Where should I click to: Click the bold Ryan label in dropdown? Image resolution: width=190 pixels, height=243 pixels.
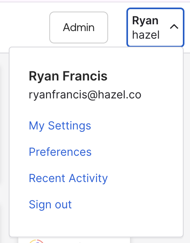click(145, 20)
